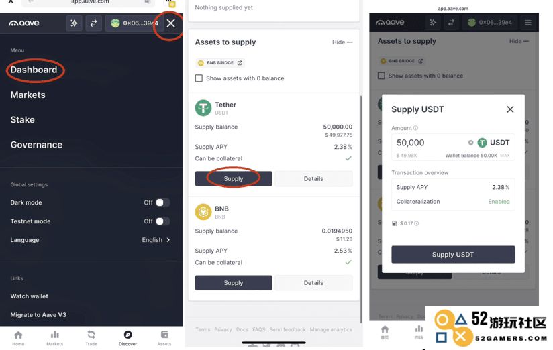553x350 pixels.
Task: Open the swap arrows icon in left header
Action: click(x=93, y=23)
